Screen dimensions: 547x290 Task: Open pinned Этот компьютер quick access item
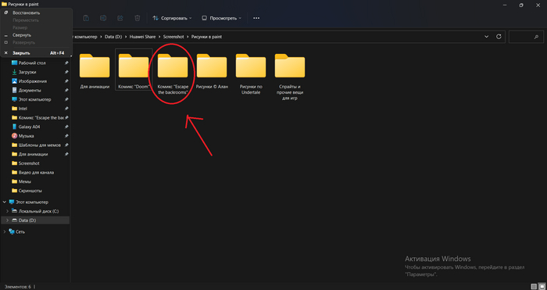(x=34, y=99)
